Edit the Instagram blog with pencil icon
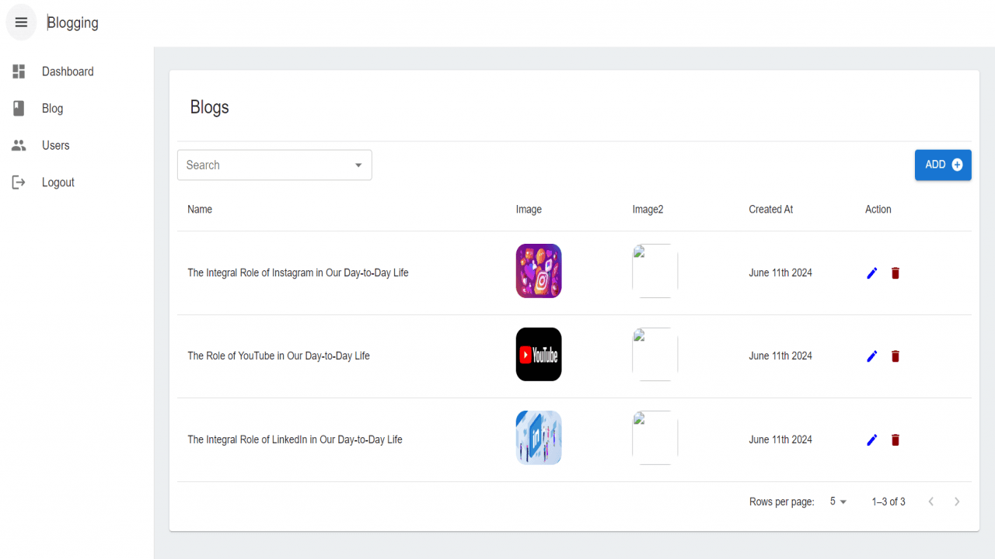The height and width of the screenshot is (559, 995). point(872,273)
